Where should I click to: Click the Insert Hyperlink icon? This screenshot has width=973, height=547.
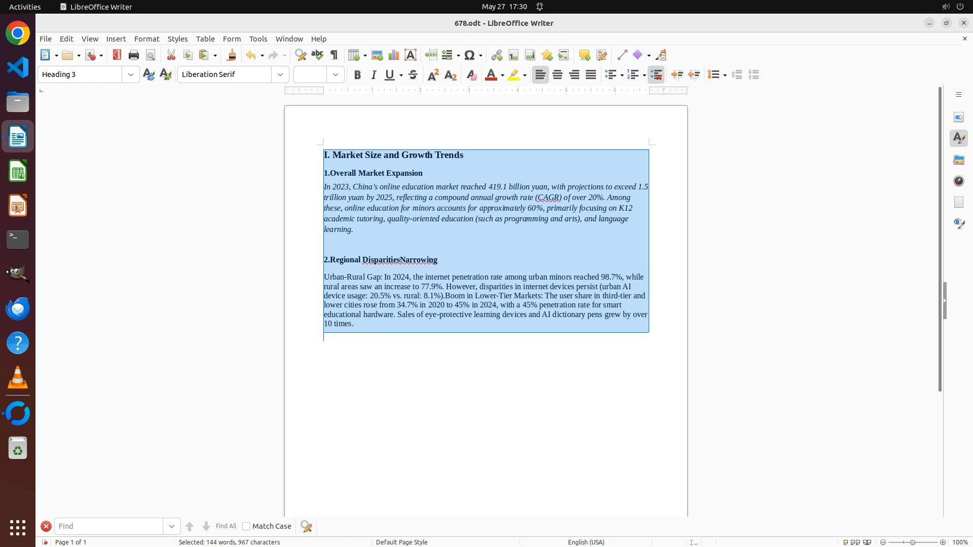pyautogui.click(x=497, y=55)
